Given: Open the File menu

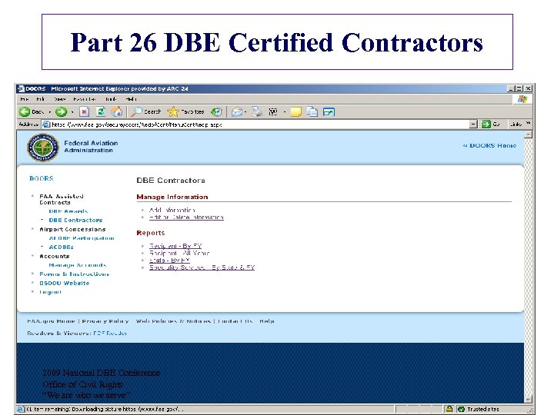Looking at the screenshot, I should click(24, 99).
